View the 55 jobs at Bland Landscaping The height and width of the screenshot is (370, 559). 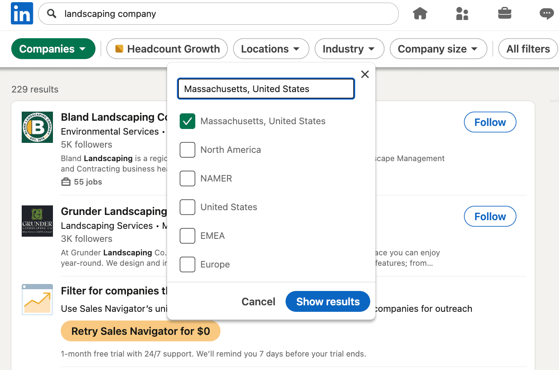click(x=81, y=182)
